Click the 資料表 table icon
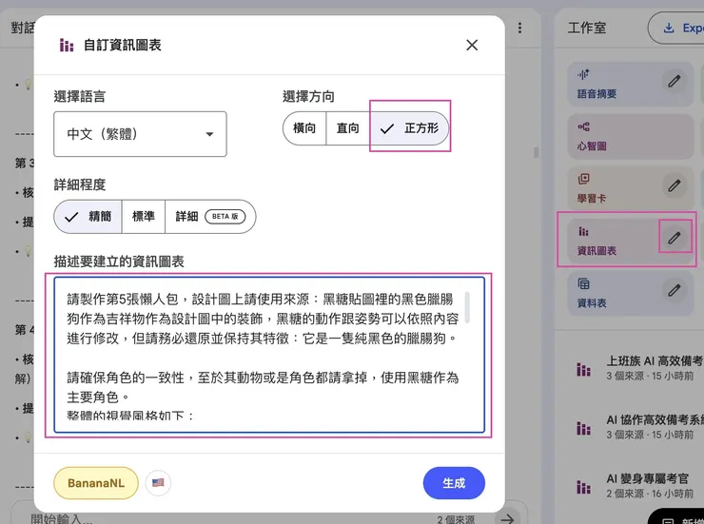Viewport: 704px width, 524px height. pyautogui.click(x=584, y=284)
